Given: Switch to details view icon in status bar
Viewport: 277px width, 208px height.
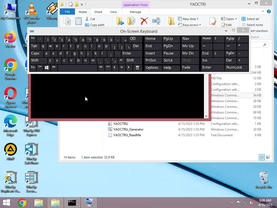Looking at the screenshot, I should [262, 157].
